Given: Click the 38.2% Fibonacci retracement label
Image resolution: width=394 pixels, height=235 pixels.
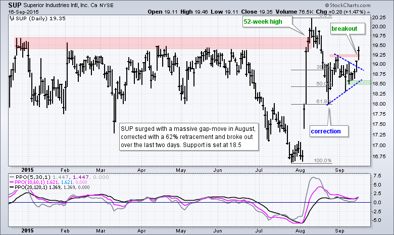Looking at the screenshot, I should coord(324,67).
